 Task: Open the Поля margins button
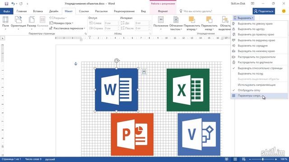pos(5,23)
